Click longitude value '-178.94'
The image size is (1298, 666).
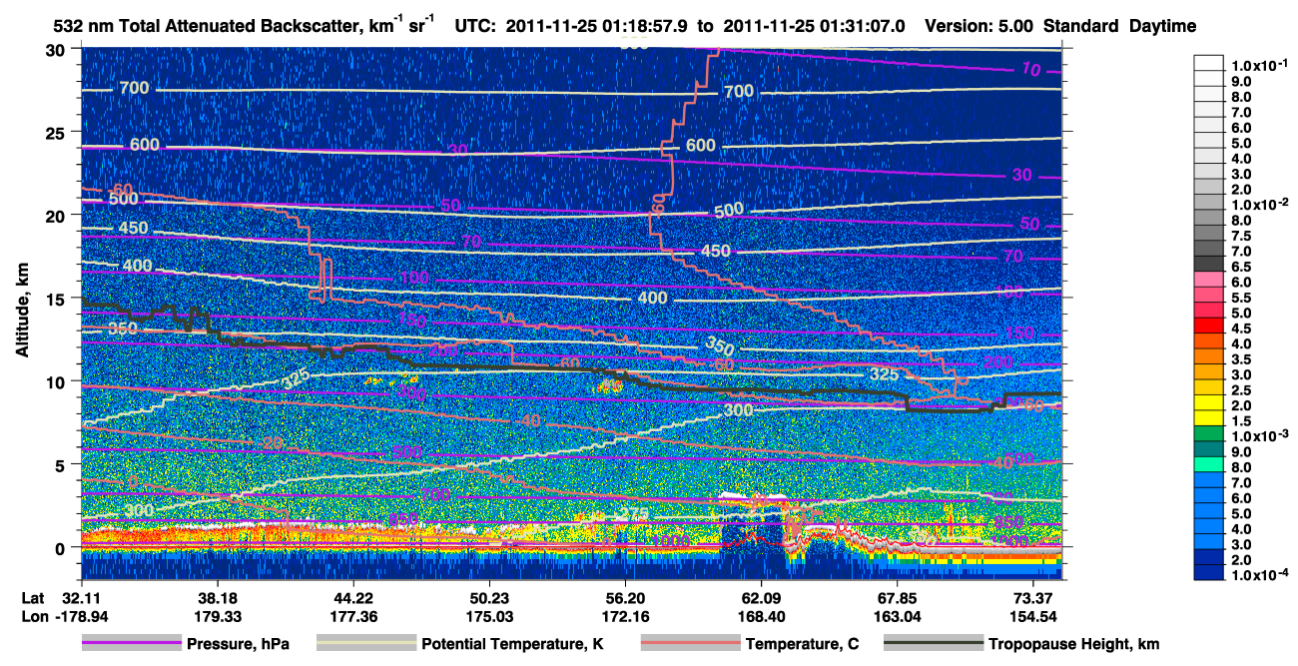pos(81,616)
